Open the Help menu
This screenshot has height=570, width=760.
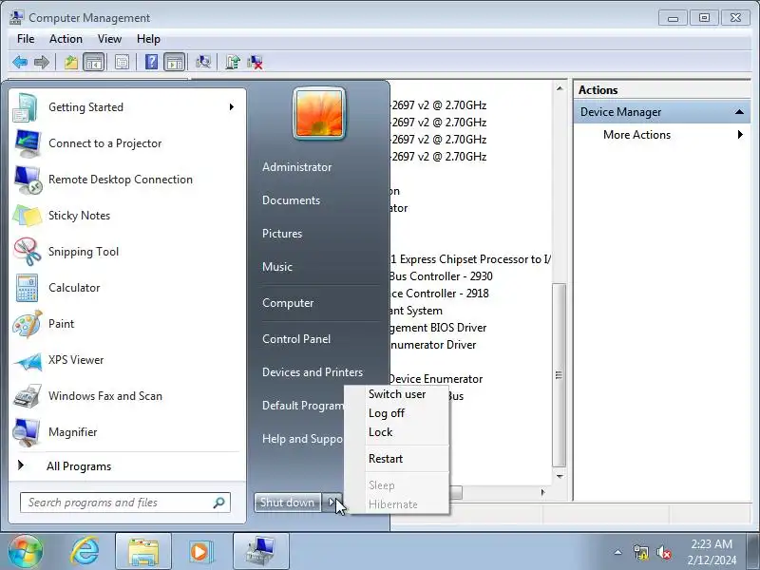click(x=148, y=39)
